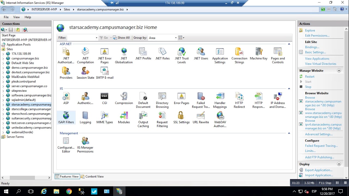The height and width of the screenshot is (196, 349).
Task: Open Advanced Settings... link
Action: point(319,134)
